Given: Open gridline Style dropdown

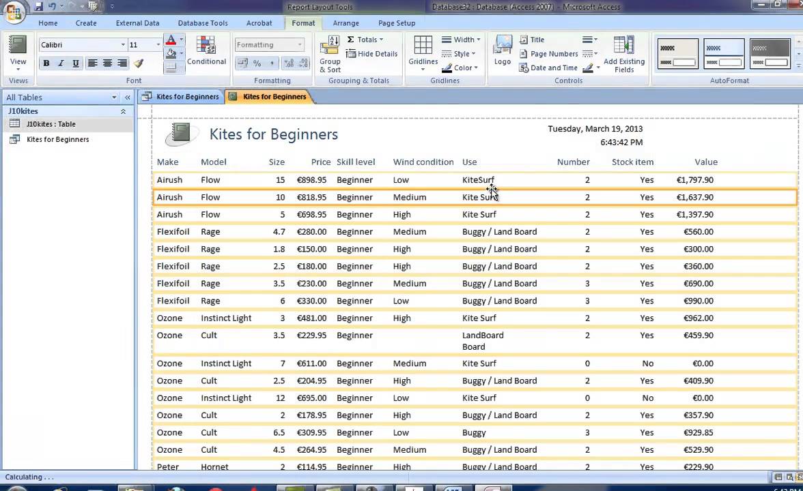Looking at the screenshot, I should 458,53.
